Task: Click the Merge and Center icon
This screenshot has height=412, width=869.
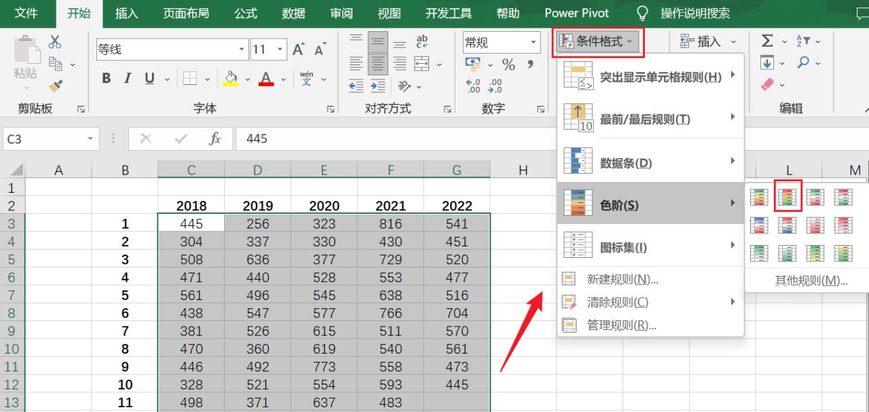Action: [x=422, y=64]
